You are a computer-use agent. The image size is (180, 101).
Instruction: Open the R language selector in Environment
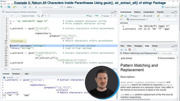122,19
